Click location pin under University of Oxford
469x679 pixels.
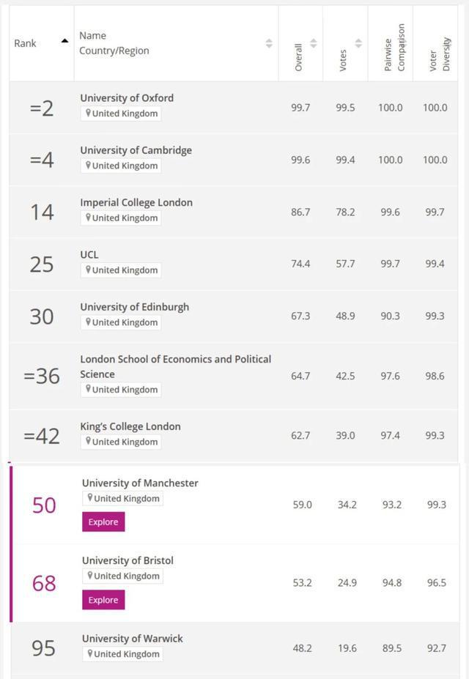[x=88, y=114]
